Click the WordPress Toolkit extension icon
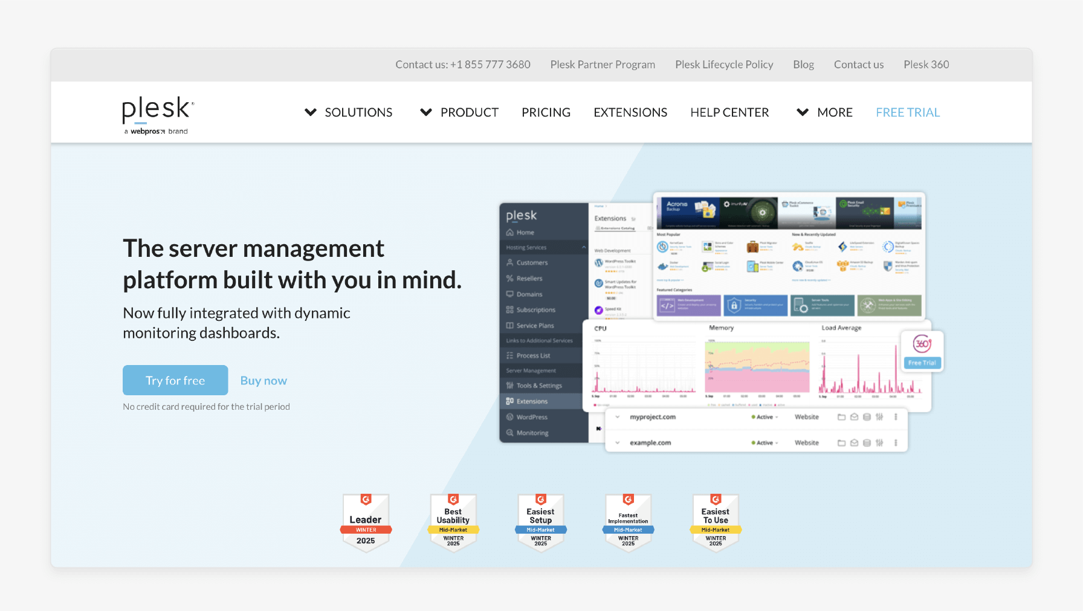Screen dimensions: 1083x611 coord(599,263)
